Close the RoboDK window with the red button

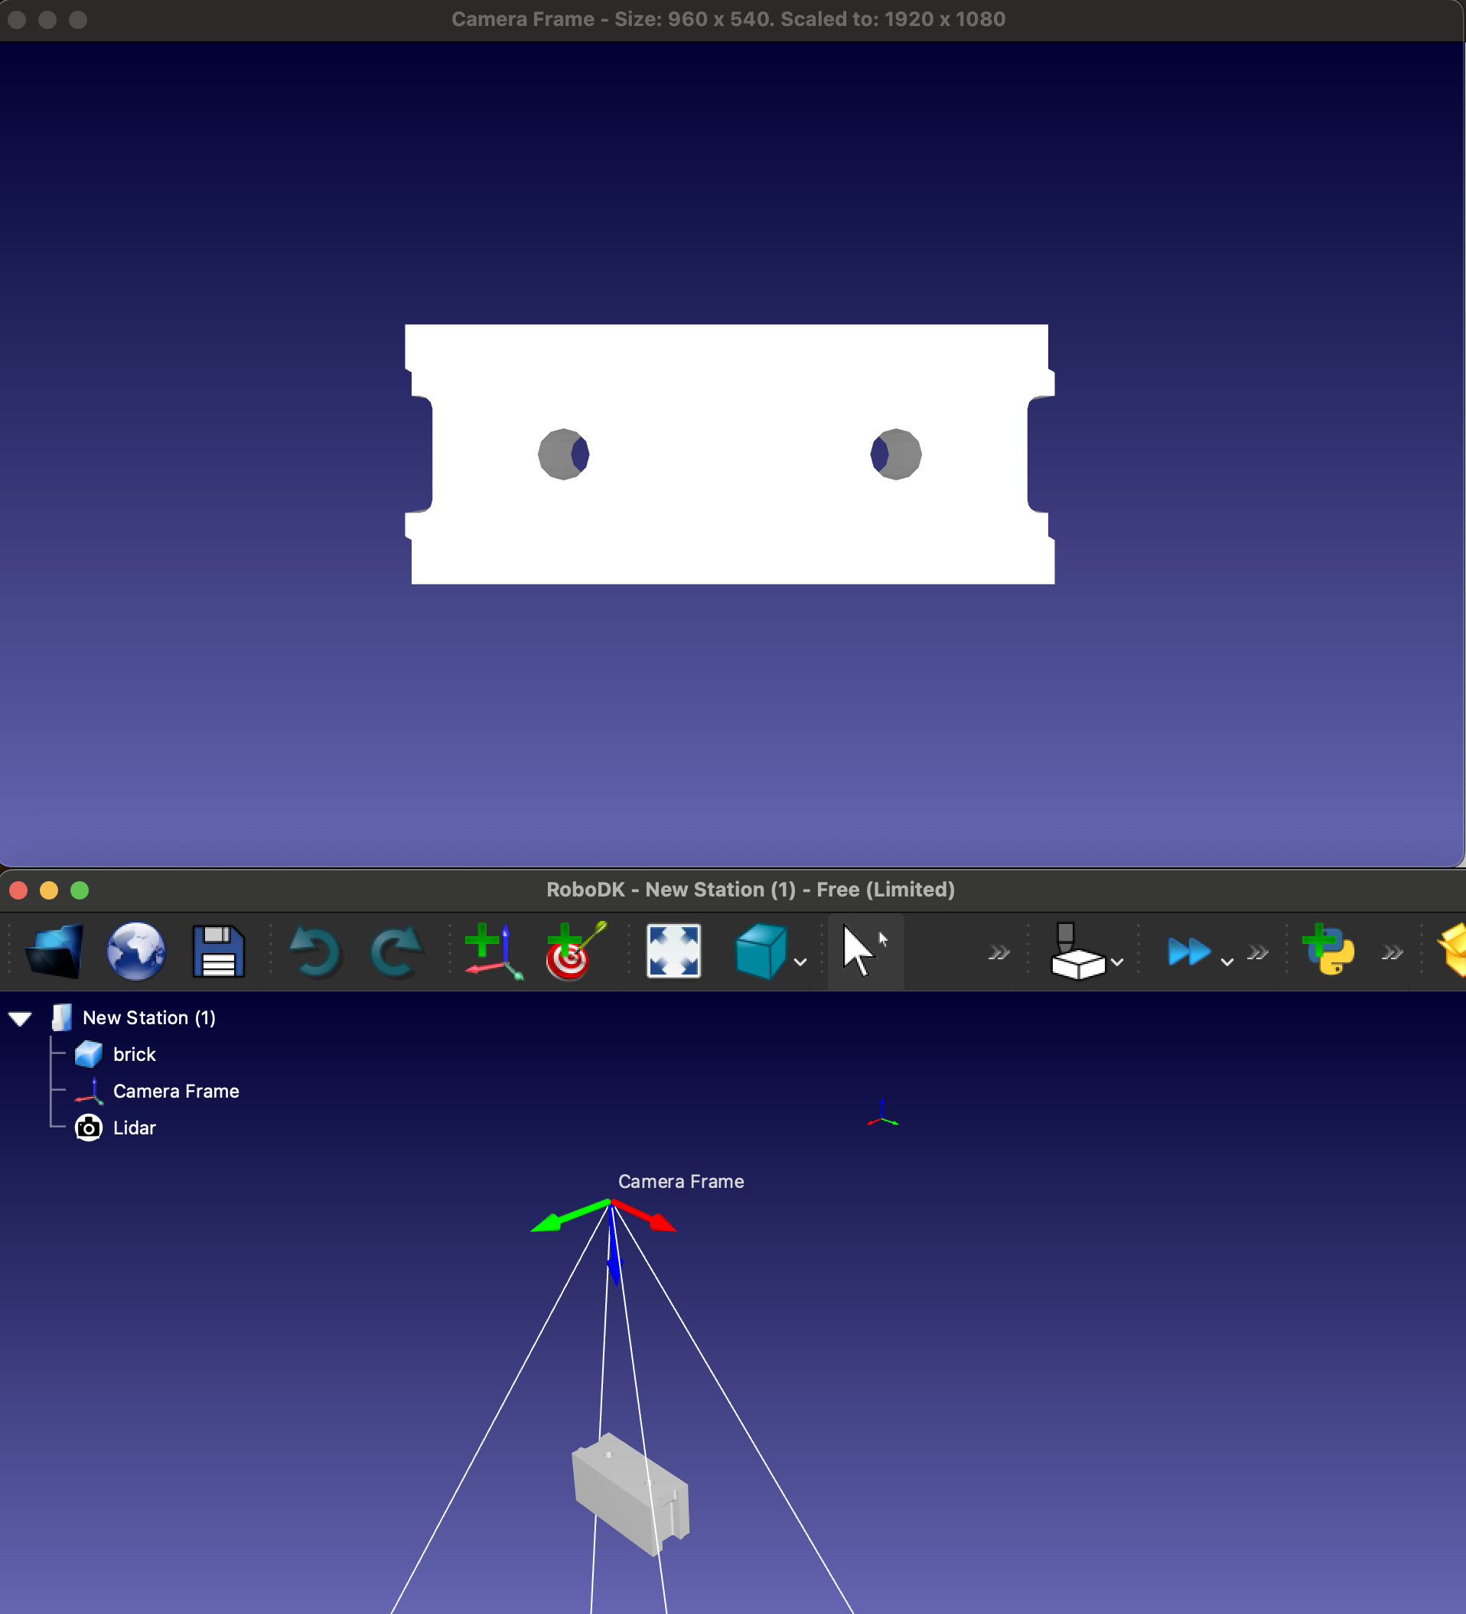click(x=18, y=890)
